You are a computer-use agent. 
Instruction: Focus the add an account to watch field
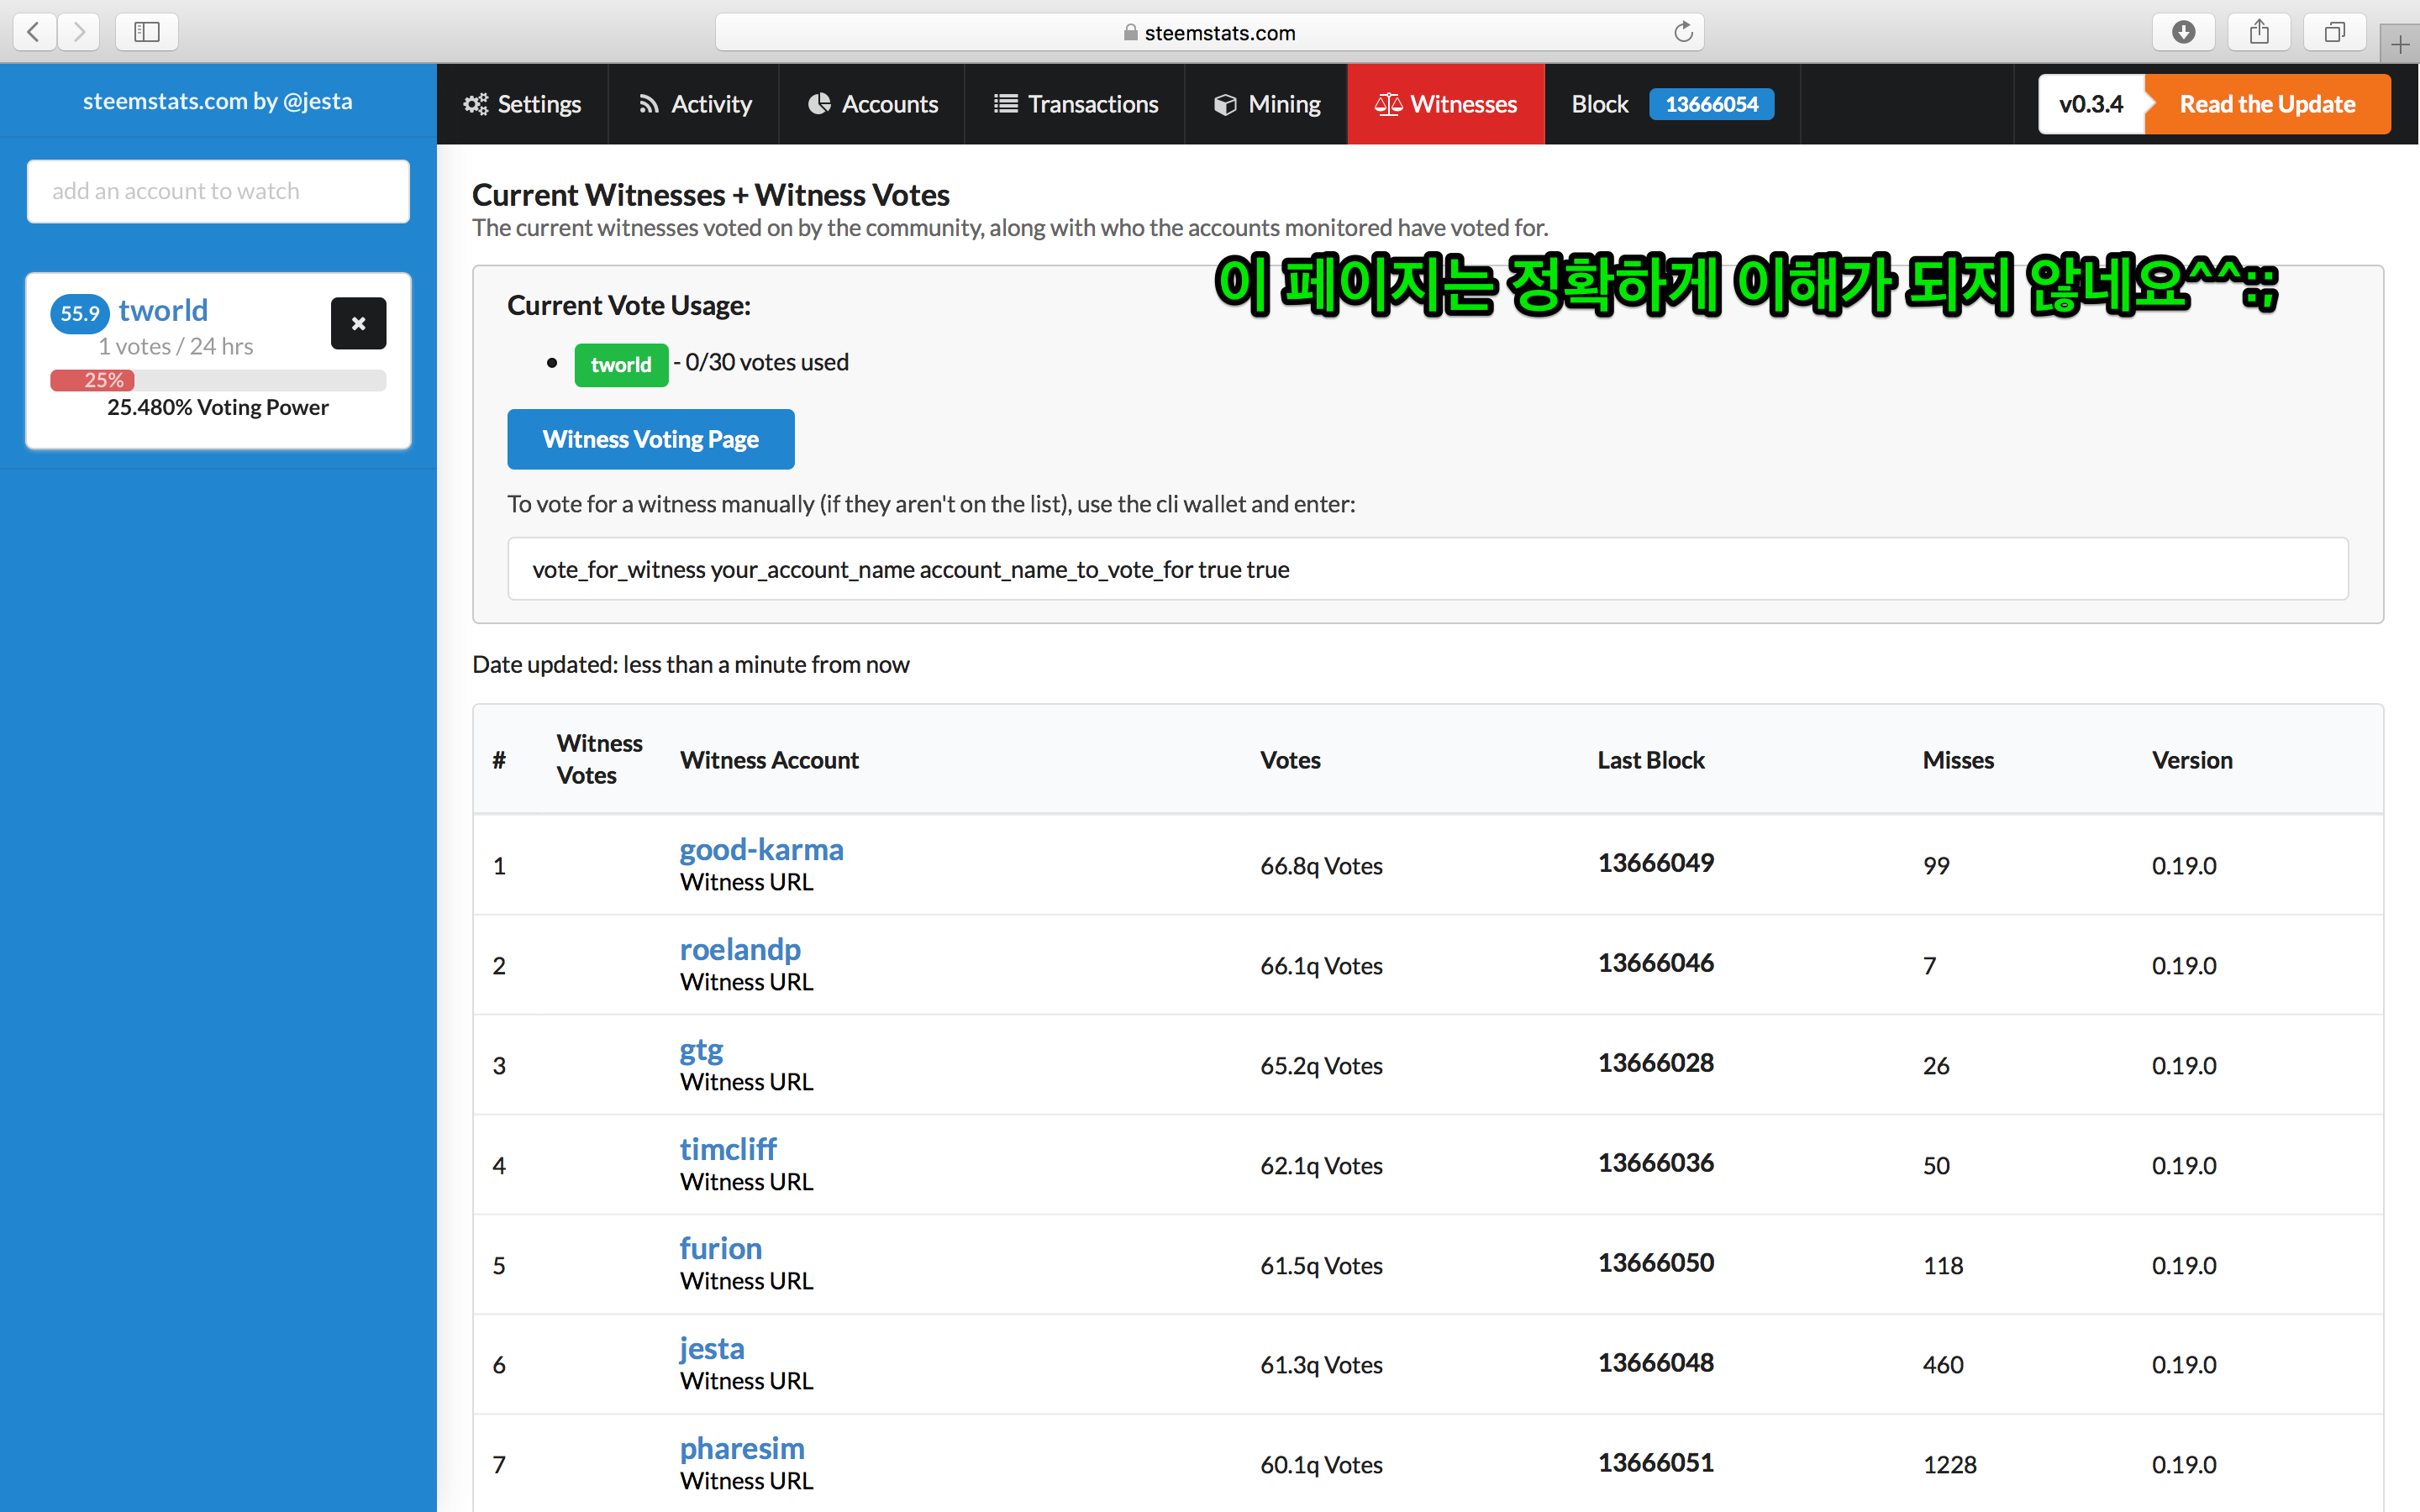(218, 191)
